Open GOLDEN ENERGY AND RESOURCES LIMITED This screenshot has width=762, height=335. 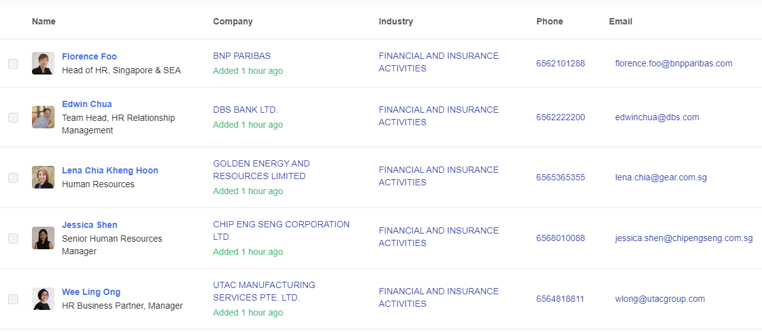coord(261,170)
